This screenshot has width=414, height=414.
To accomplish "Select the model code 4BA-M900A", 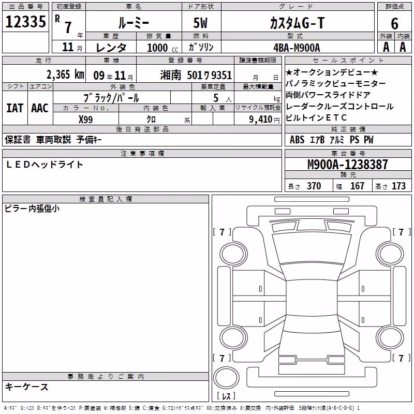I will (297, 48).
